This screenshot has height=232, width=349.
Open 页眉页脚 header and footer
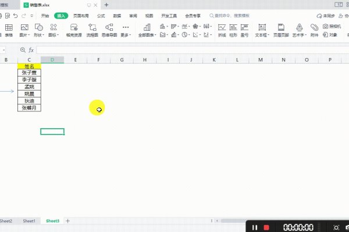pos(281,30)
